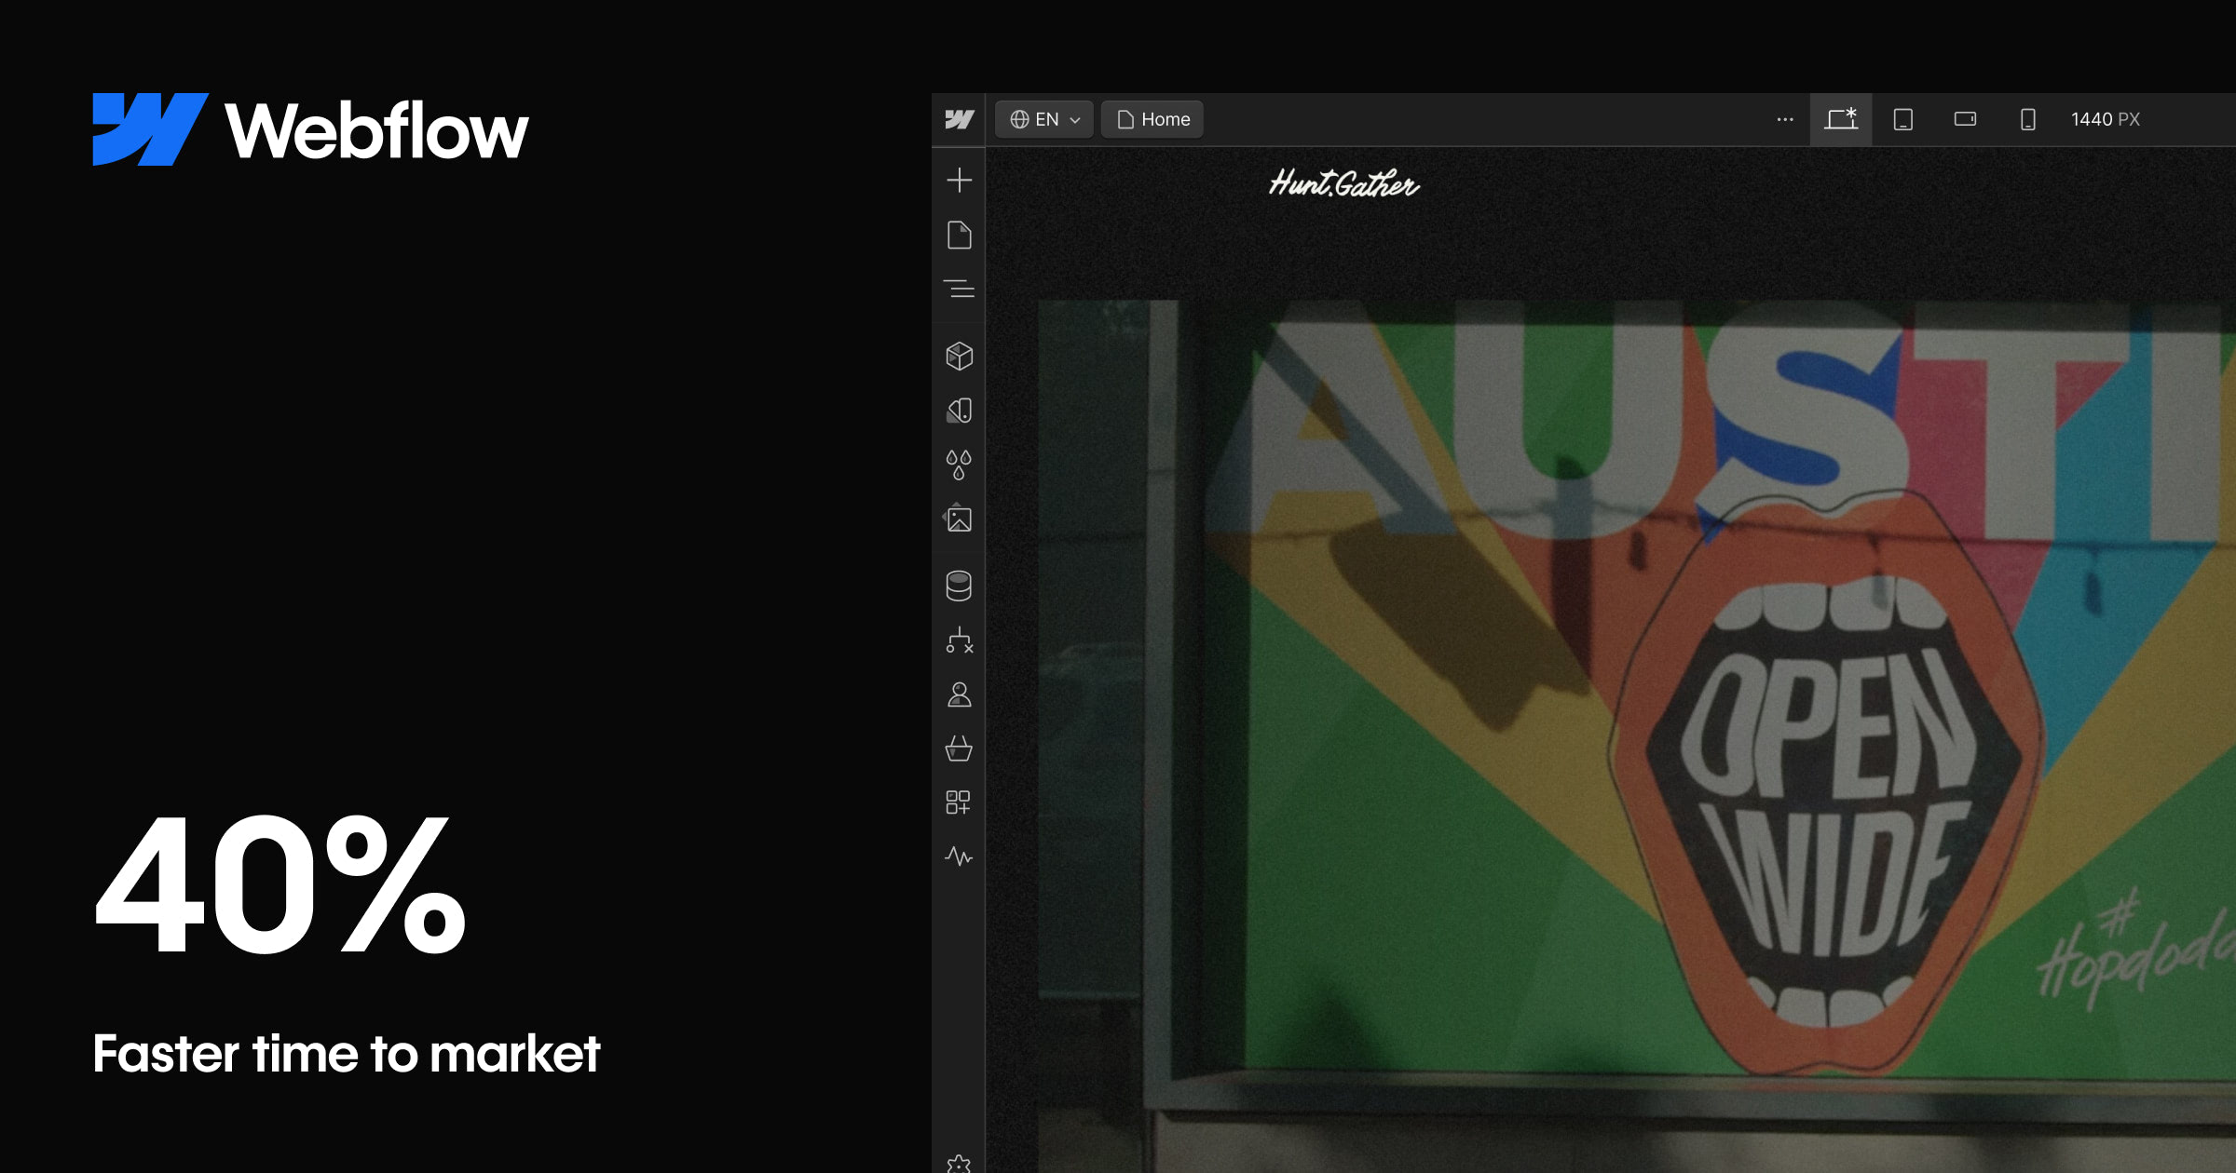Switch to mobile landscape breakpoint

pyautogui.click(x=1965, y=119)
